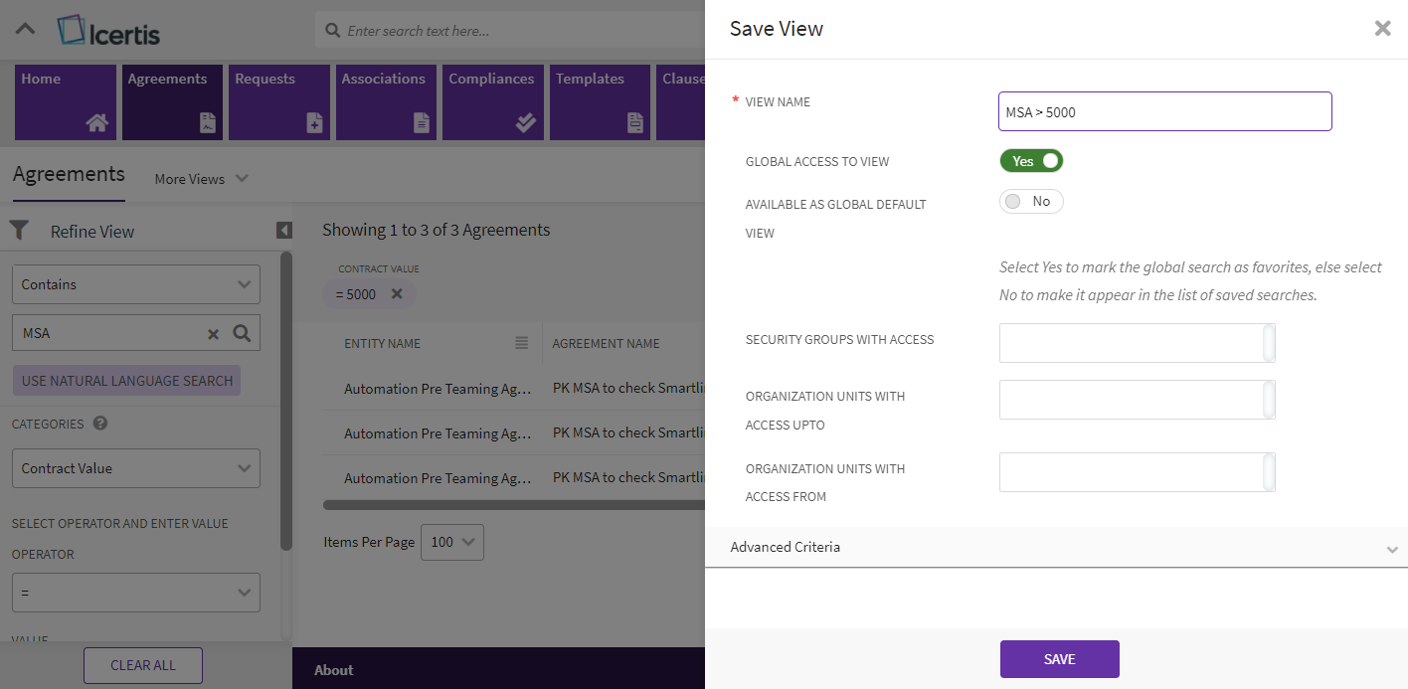The image size is (1408, 689).
Task: Close the Save View panel
Action: 1382,29
